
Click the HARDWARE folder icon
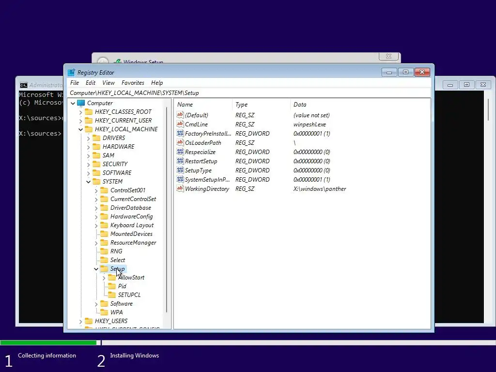click(x=96, y=146)
